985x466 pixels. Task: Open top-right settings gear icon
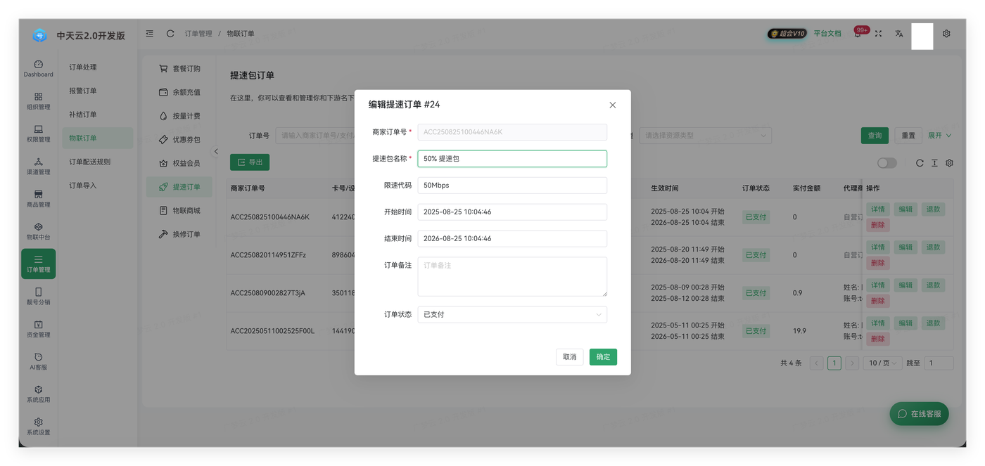(946, 34)
